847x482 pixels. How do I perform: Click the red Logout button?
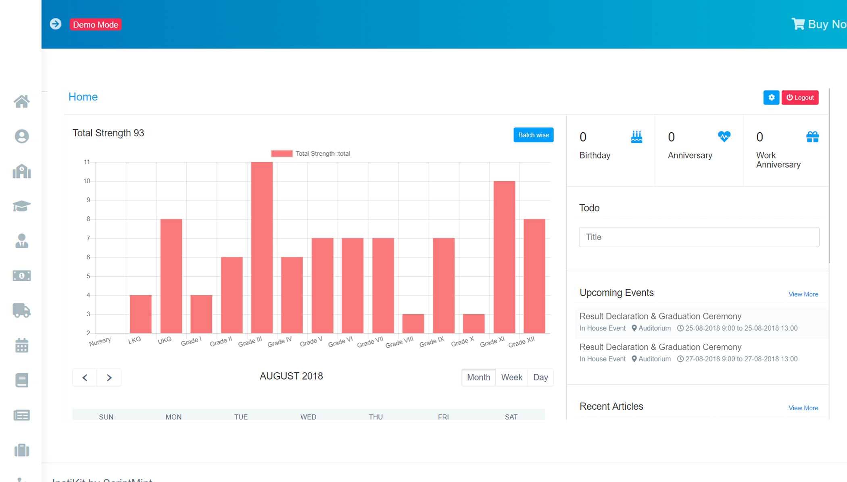click(x=800, y=98)
